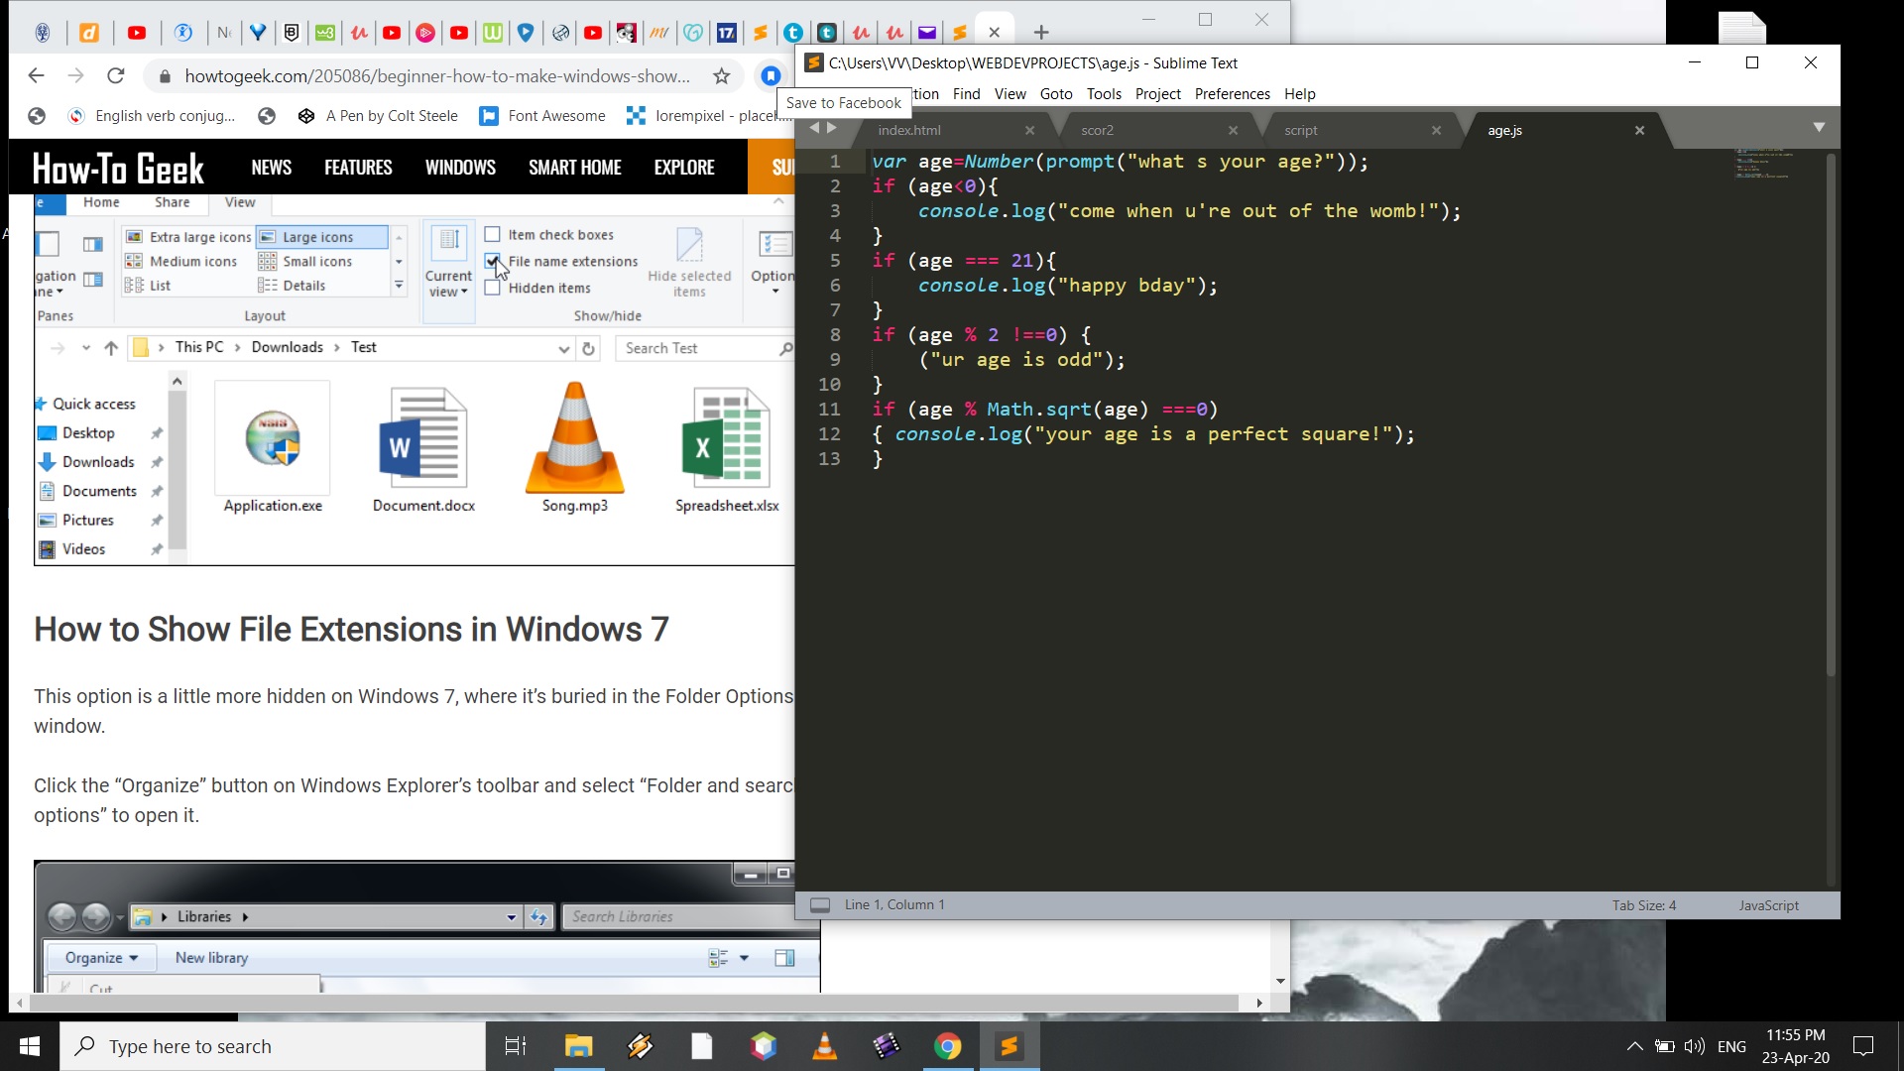Click the Tools menu in Sublime Text
The image size is (1904, 1071).
click(x=1105, y=93)
